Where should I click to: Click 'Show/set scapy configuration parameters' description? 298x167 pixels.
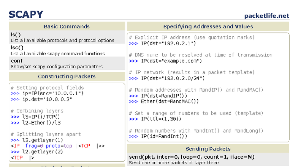[x=57, y=67]
